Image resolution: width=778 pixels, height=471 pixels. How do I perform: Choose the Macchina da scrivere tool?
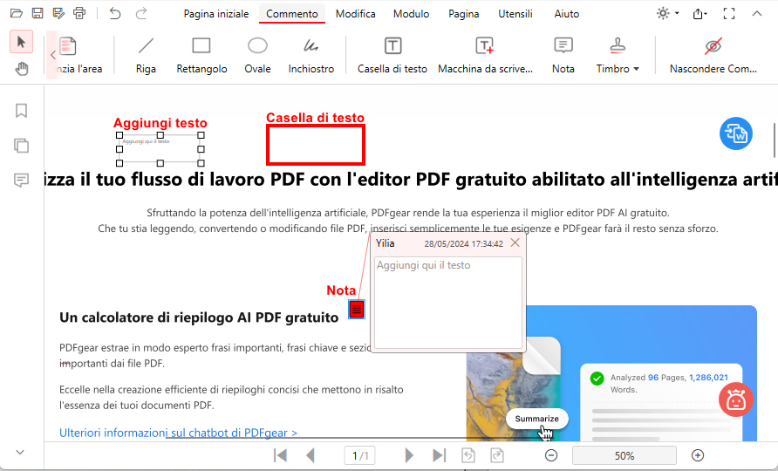pyautogui.click(x=485, y=56)
